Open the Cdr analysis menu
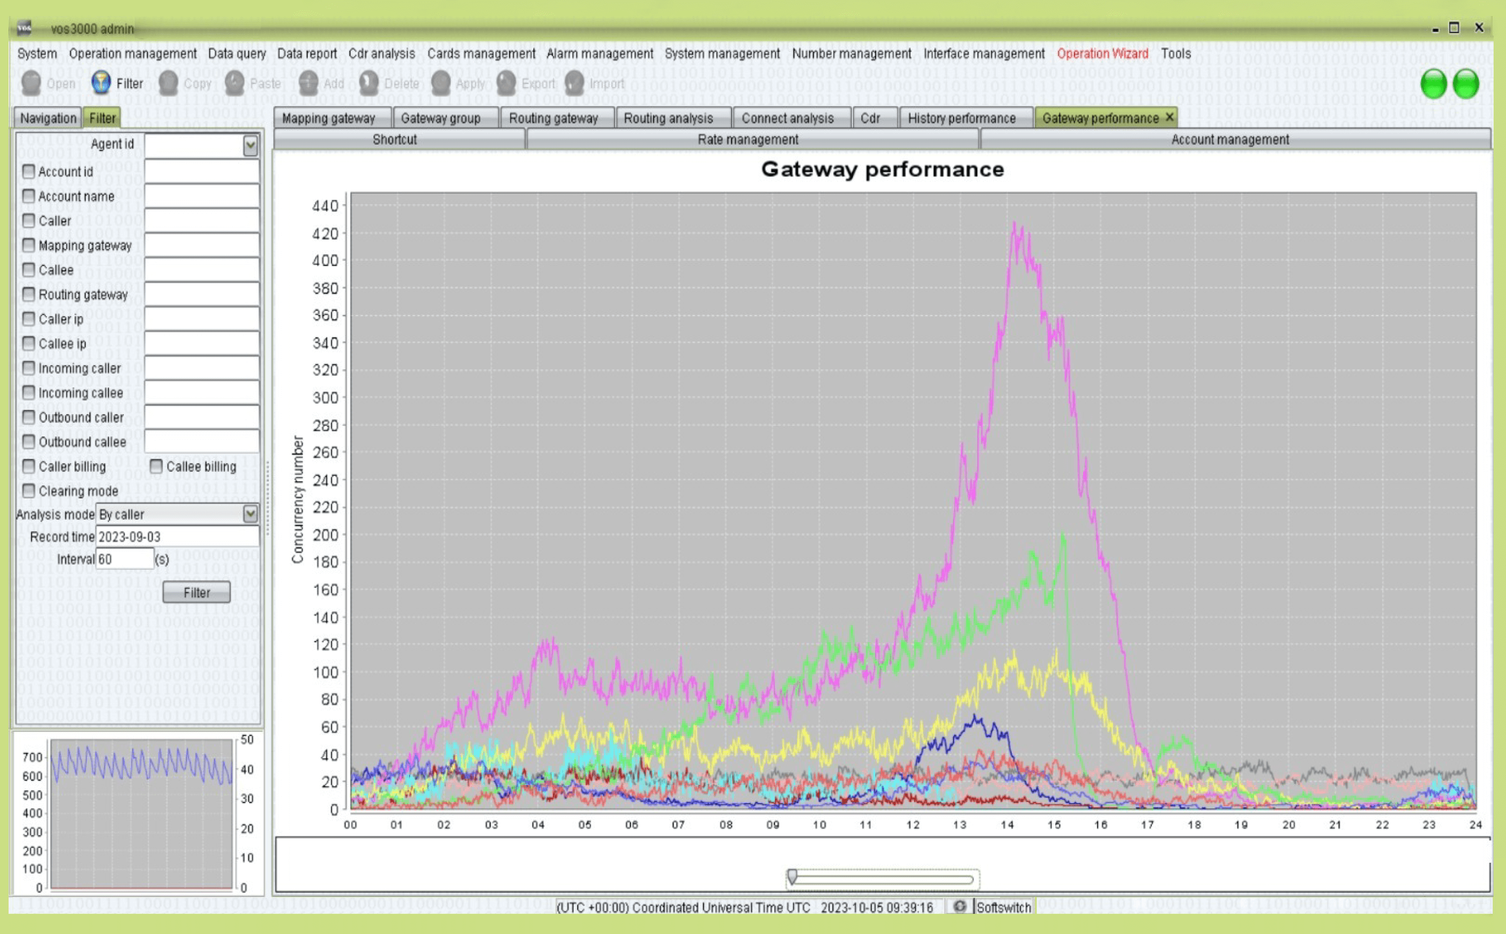Screen dimensions: 1506x934 [382, 54]
